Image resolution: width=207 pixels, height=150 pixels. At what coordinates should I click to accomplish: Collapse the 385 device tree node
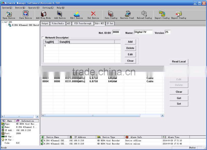click(3, 22)
